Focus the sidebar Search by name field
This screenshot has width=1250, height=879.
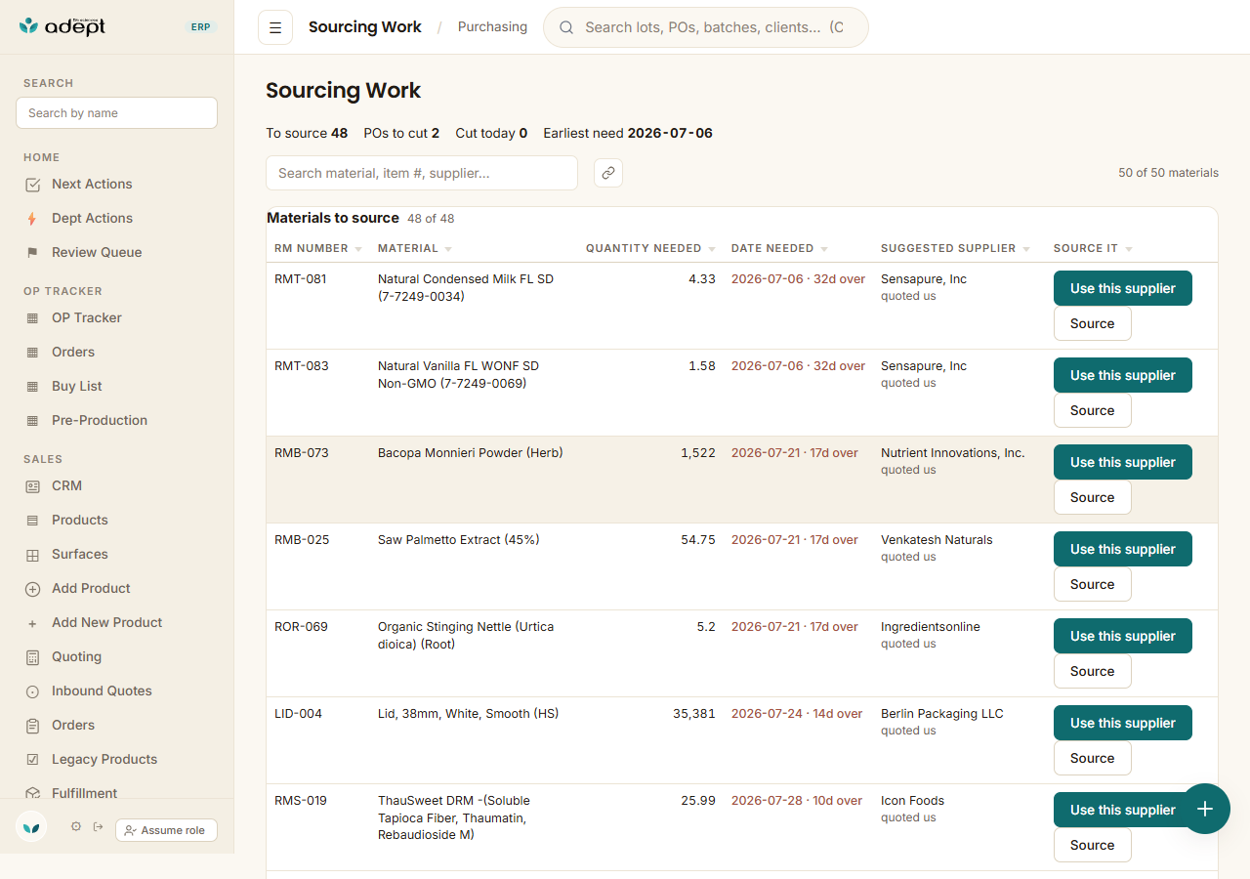coord(116,113)
